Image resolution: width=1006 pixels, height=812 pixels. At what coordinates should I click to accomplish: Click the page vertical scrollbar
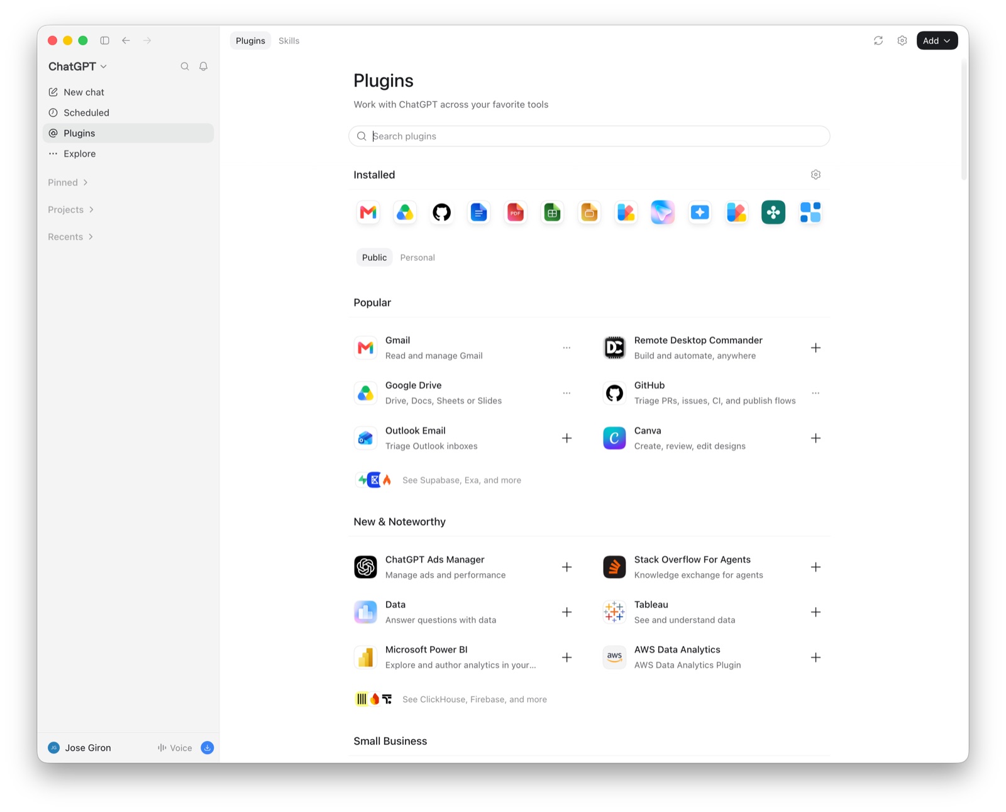pos(964,119)
